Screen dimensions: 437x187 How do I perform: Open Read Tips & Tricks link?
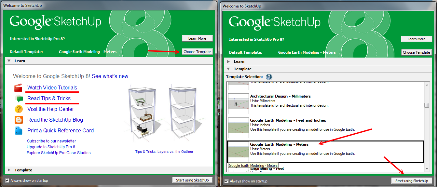[x=49, y=98]
